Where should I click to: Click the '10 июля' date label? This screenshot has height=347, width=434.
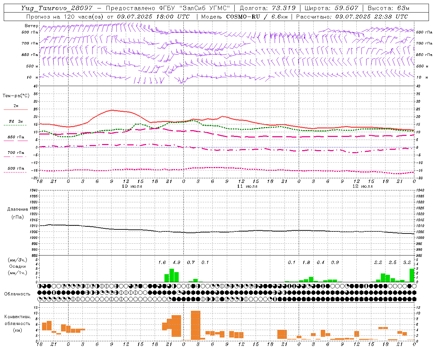tap(132, 186)
